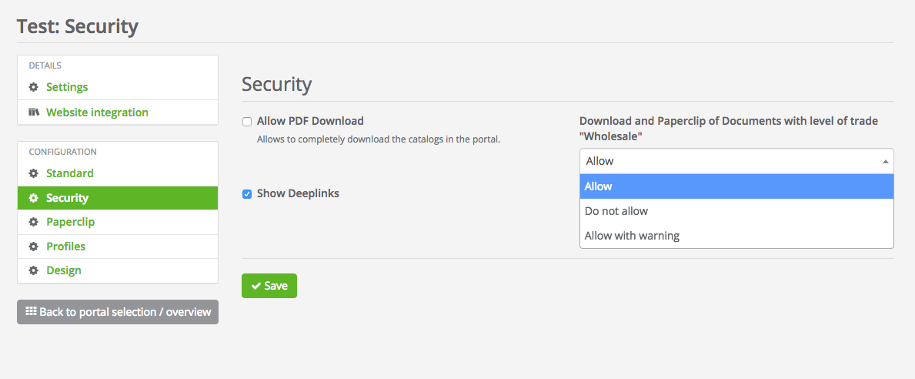Click the gear icon next to Paperclip
The width and height of the screenshot is (915, 379).
pyautogui.click(x=34, y=222)
